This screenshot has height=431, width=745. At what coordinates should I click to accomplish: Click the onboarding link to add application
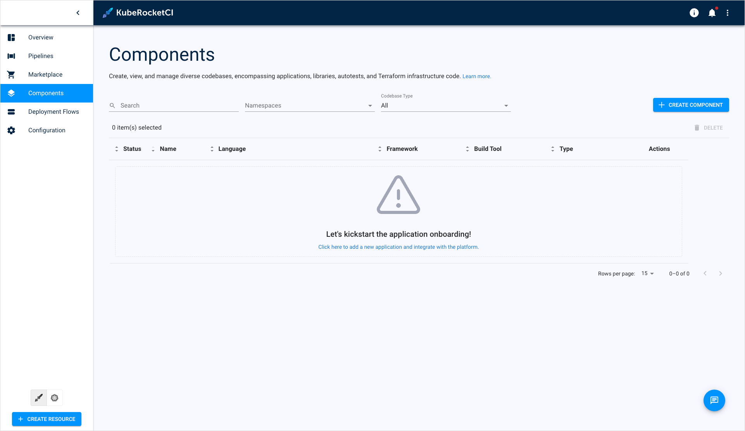tap(398, 247)
